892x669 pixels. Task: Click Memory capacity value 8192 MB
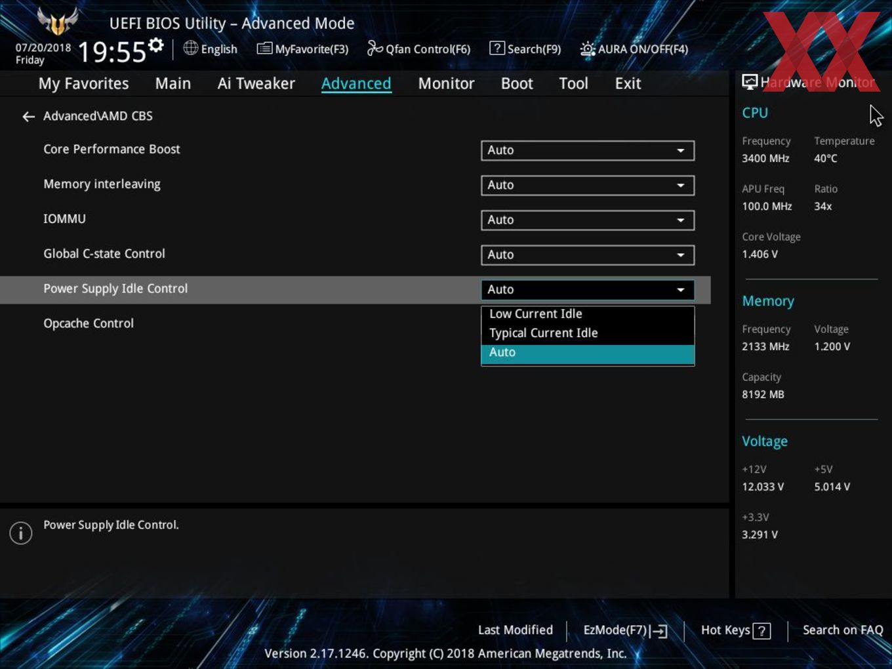pyautogui.click(x=763, y=395)
